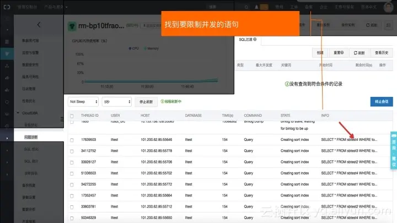Click the help icon next to SQL过滤
The width and height of the screenshot is (397, 223).
[x=255, y=39]
